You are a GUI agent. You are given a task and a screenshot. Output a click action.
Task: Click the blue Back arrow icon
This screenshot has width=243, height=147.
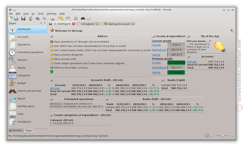(x=37, y=19)
